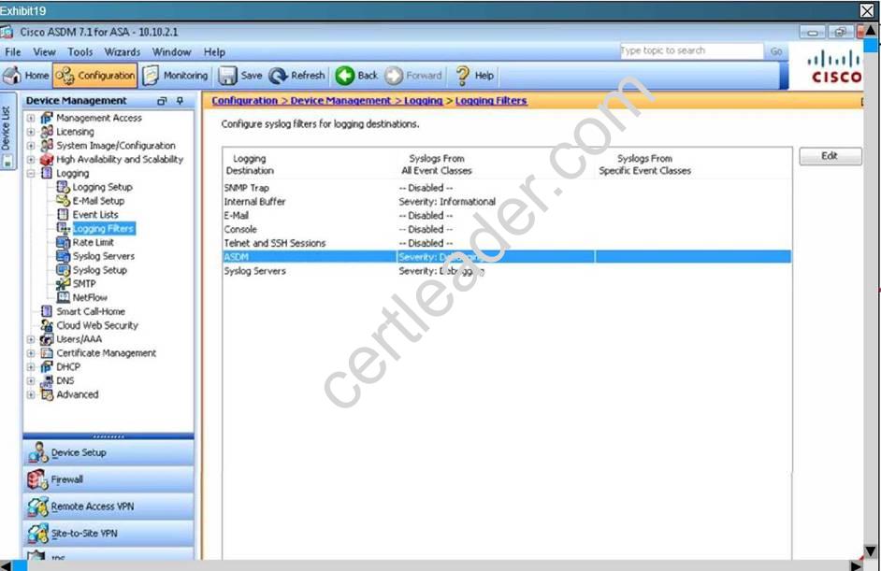Click the Rate Limit icon
881x571 pixels.
click(63, 242)
